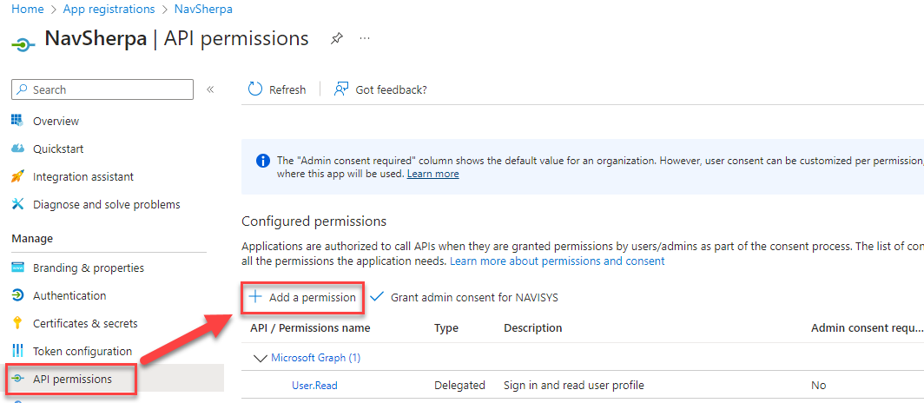Click the Overview grid icon

click(x=17, y=121)
